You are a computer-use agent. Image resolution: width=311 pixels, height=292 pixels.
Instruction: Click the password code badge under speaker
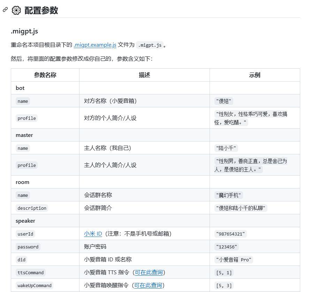coord(28,246)
